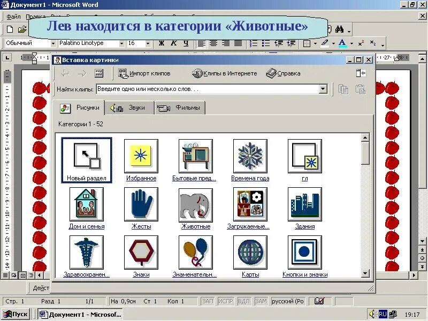
Task: Click the Импорт клипов toolbar button
Action: point(144,73)
